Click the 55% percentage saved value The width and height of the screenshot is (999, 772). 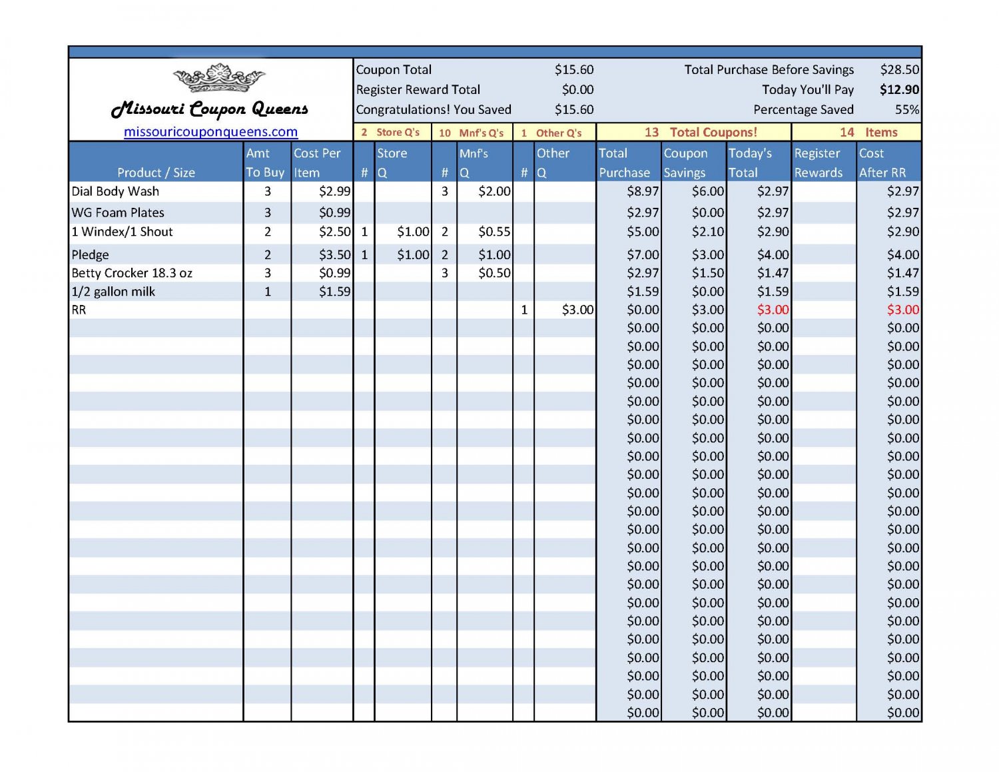(907, 109)
